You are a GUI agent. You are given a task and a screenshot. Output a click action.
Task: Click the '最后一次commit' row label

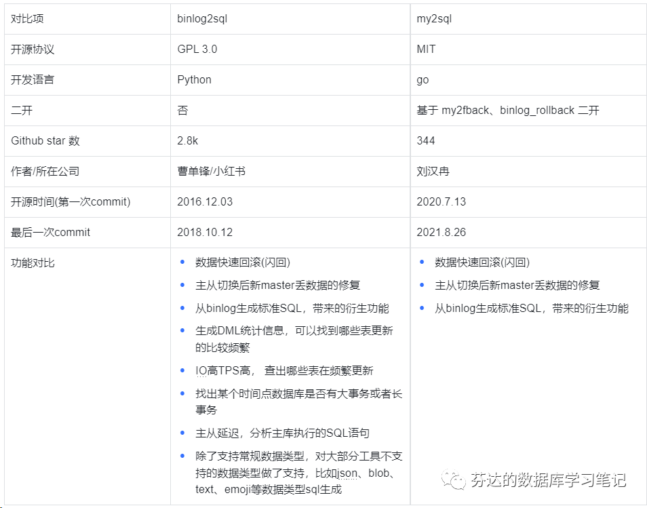coord(50,233)
